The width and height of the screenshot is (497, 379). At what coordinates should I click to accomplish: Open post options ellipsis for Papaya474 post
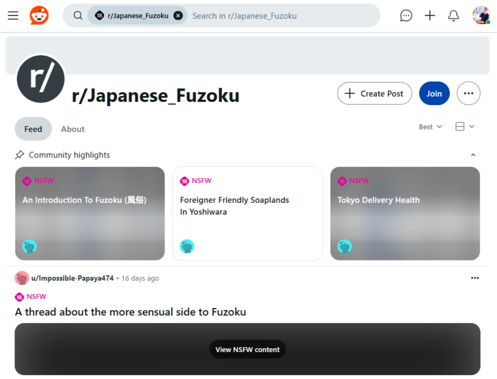[475, 278]
